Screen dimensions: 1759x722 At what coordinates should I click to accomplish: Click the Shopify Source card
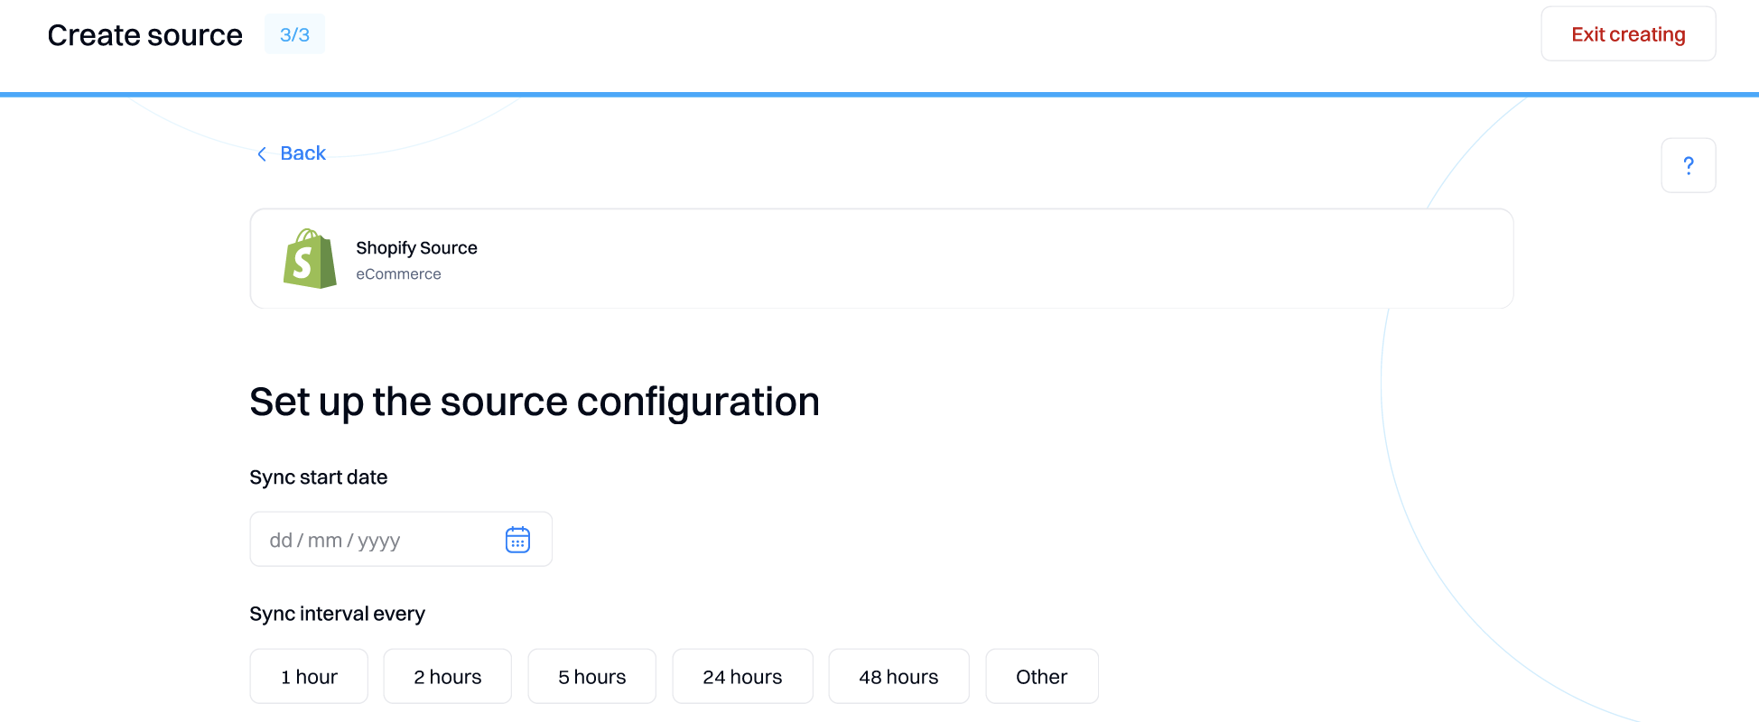point(881,259)
